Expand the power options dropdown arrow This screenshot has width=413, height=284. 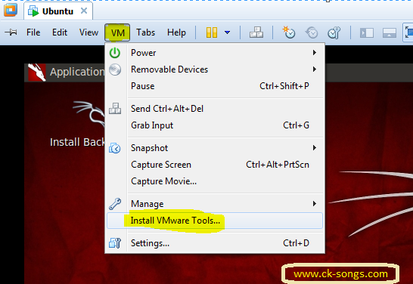[x=228, y=32]
